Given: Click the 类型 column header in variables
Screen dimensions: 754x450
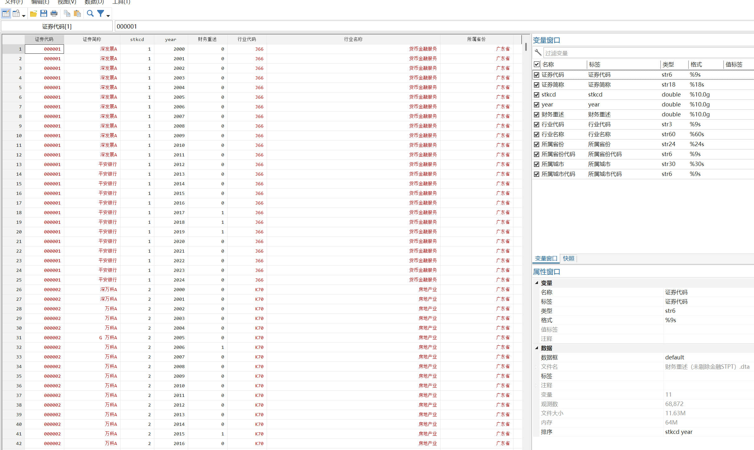Looking at the screenshot, I should click(x=668, y=65).
